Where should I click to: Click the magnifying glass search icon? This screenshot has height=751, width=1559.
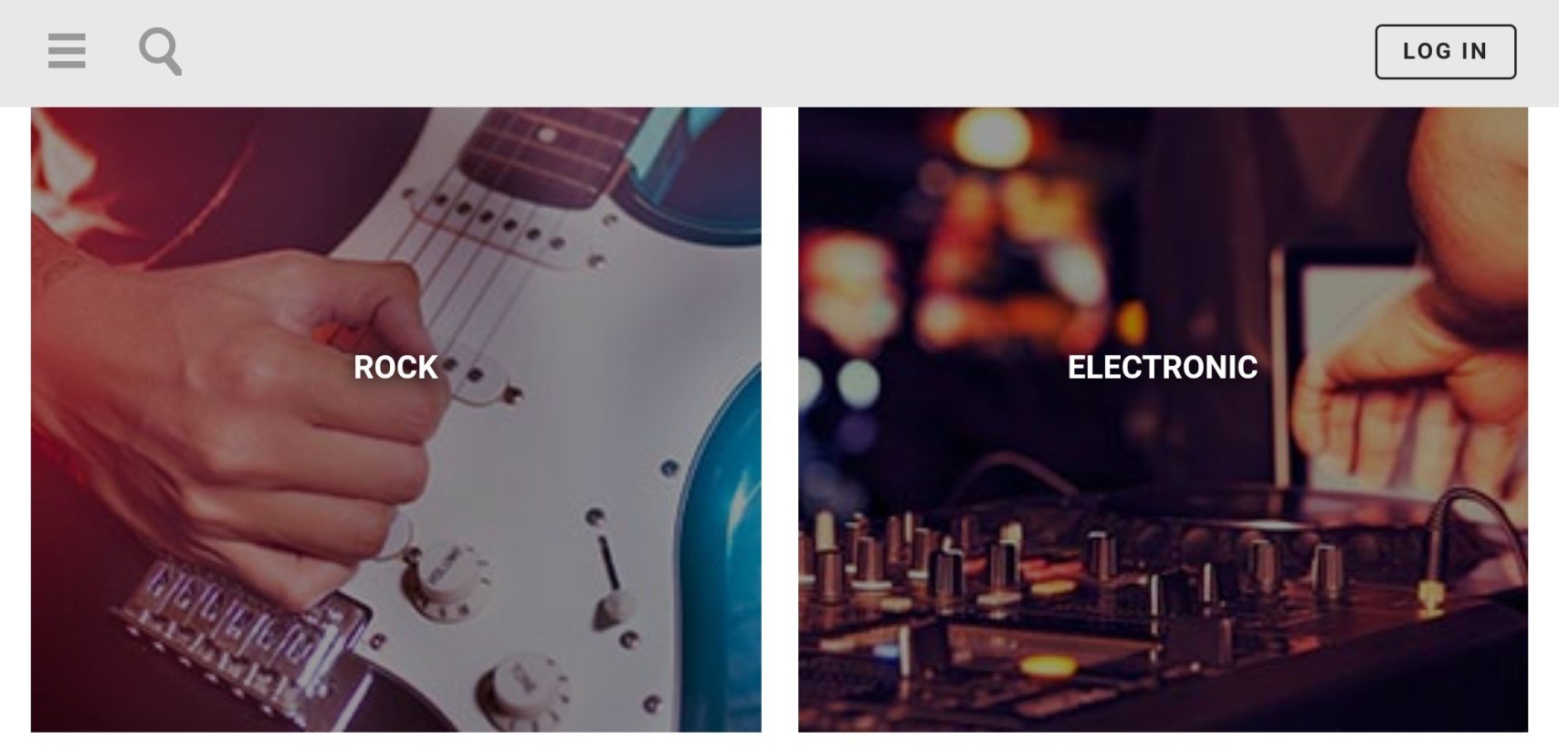[160, 51]
